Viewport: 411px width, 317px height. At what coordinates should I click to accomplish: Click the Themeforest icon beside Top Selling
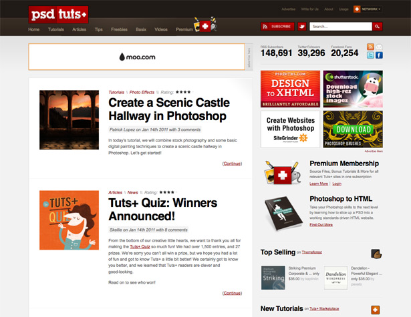[376, 254]
